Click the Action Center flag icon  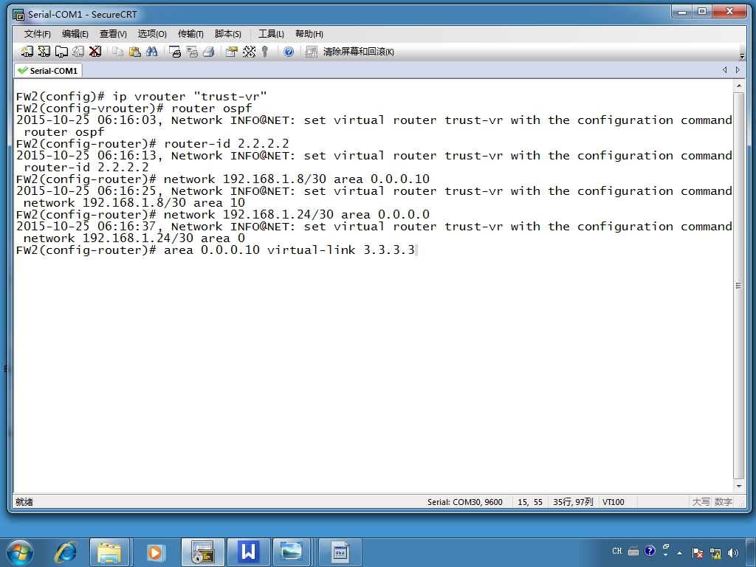pyautogui.click(x=697, y=553)
